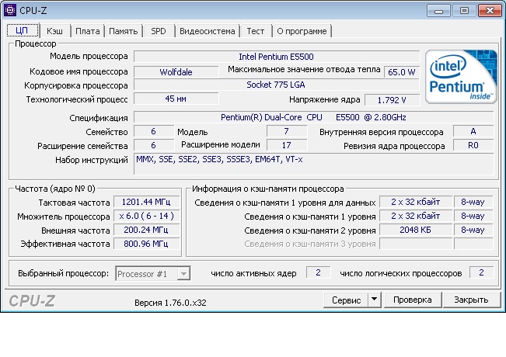Open the О программе tab
This screenshot has width=506, height=357.
point(302,31)
